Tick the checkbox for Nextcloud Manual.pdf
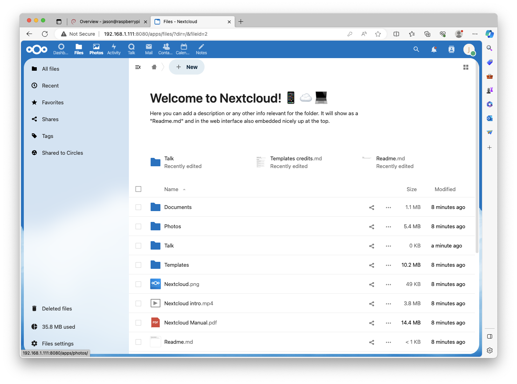 click(x=138, y=322)
